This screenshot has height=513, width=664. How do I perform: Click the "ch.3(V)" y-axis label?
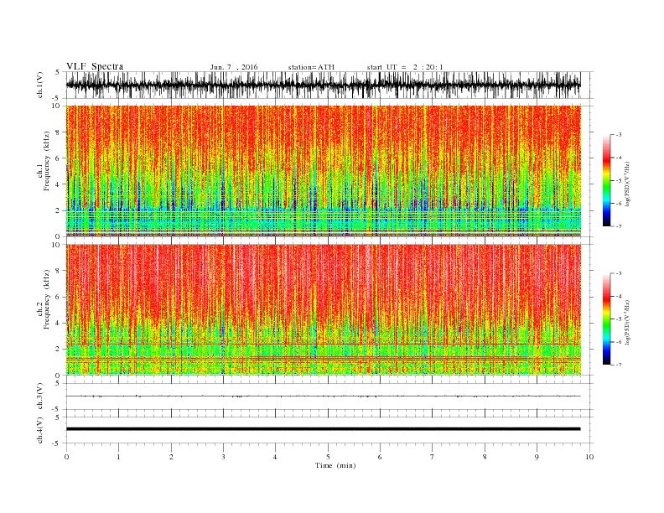40,396
